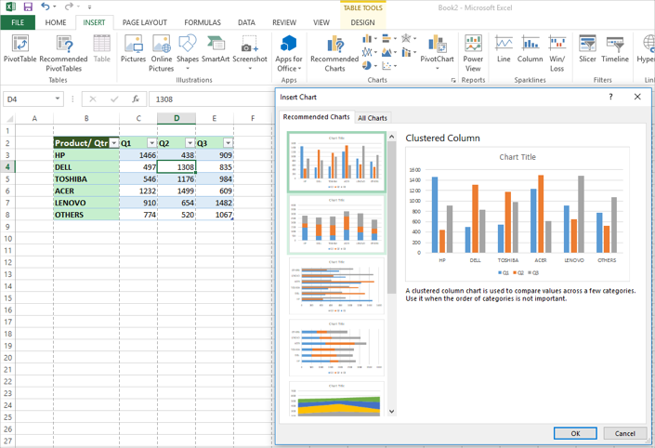Viewport: 655px width, 448px height.
Task: Open the FORMULAS ribbon tab
Action: click(x=202, y=22)
